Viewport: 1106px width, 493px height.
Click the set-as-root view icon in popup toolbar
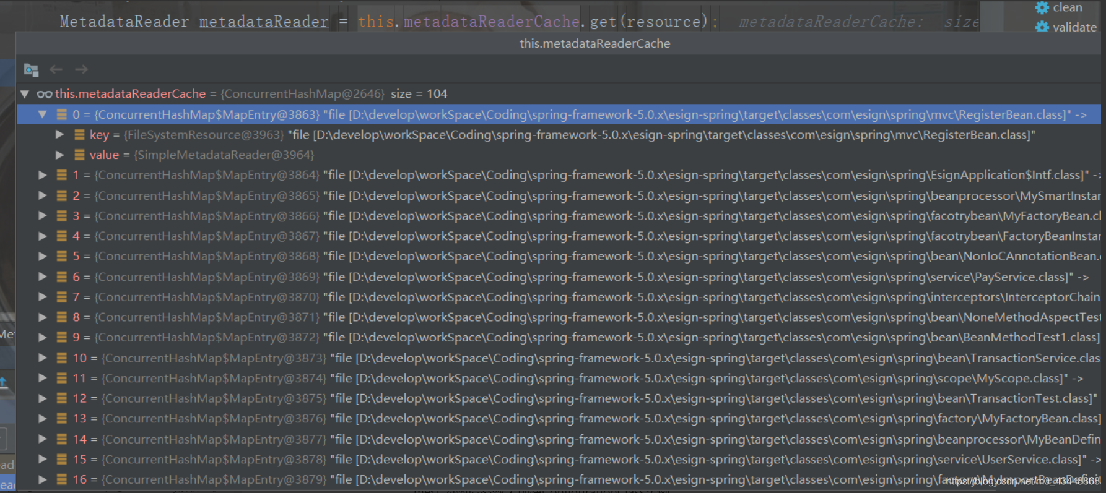click(31, 70)
